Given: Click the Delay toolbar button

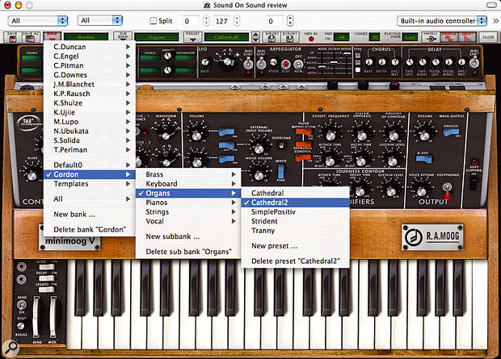Looking at the screenshot, I should pos(467,37).
